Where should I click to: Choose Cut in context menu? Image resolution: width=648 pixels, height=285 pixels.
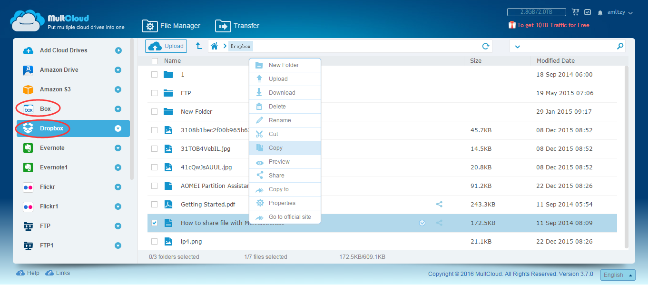(285, 134)
